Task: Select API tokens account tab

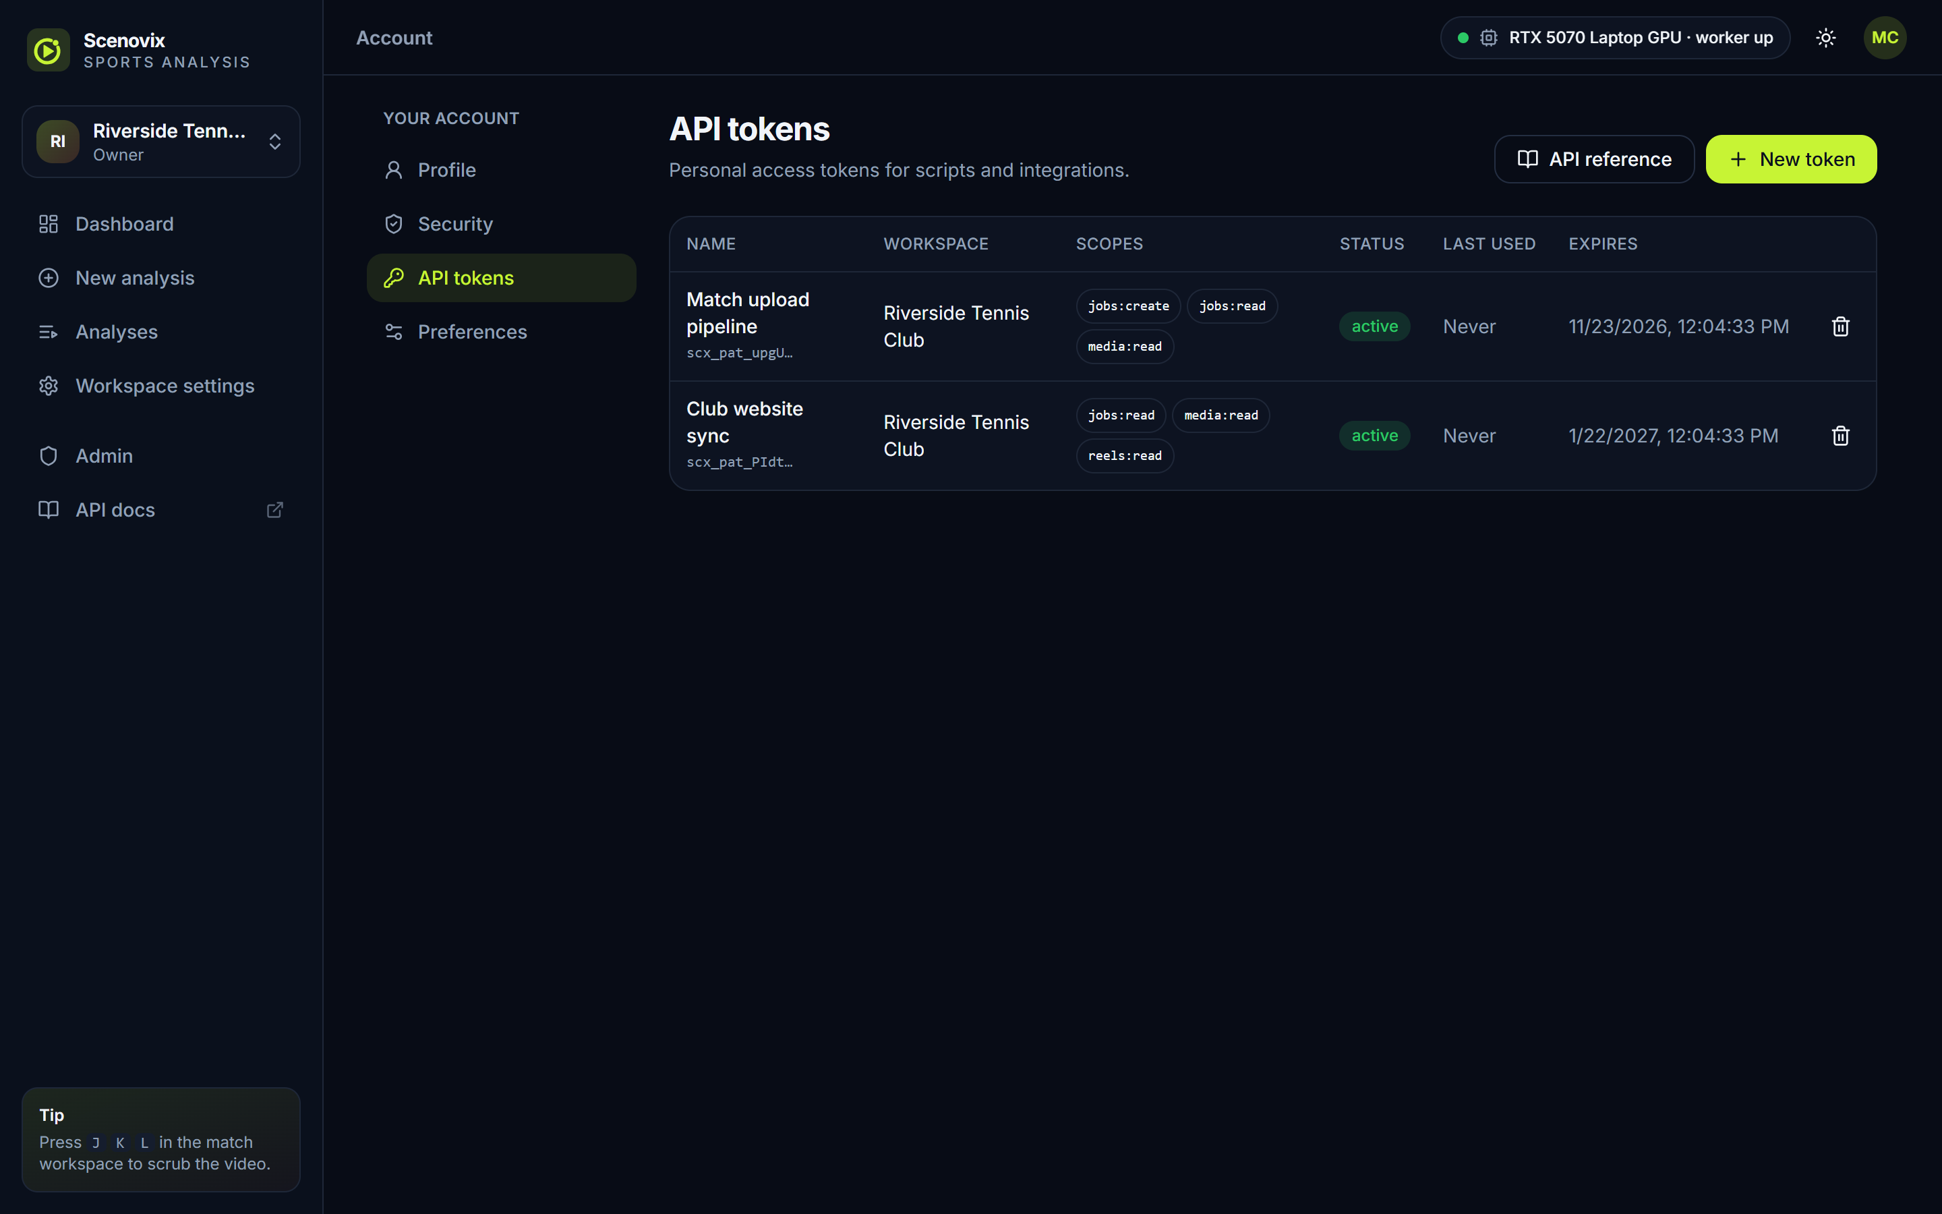Action: tap(502, 278)
